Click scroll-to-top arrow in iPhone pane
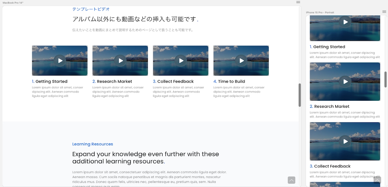Screen dimensions: 388x187 pyautogui.click(x=377, y=180)
